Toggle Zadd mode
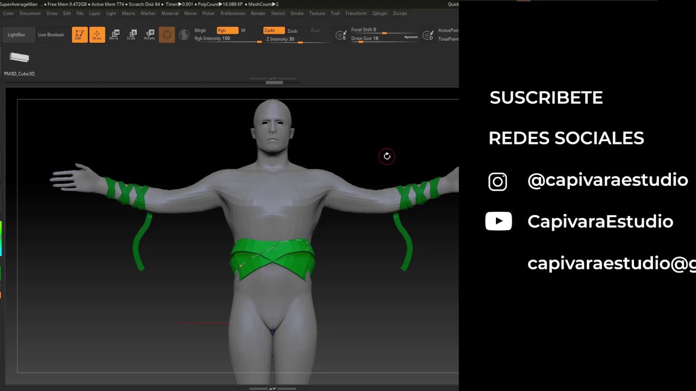Image resolution: width=696 pixels, height=391 pixels. click(274, 30)
